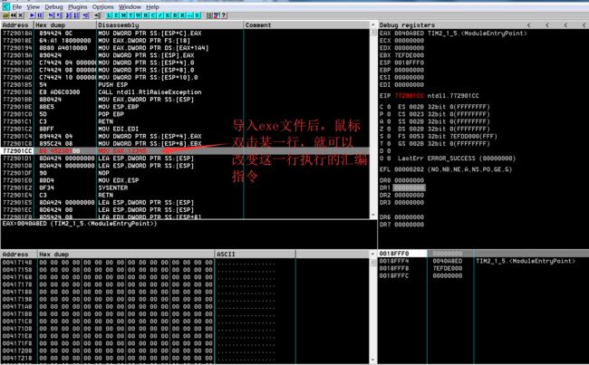Open the Options menu
This screenshot has height=365, width=589.
[x=103, y=6]
